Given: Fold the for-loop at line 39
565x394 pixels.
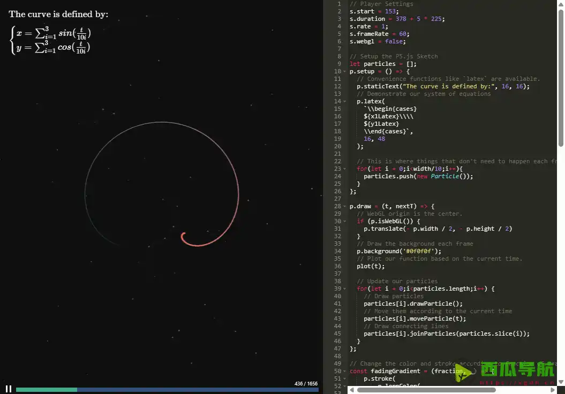Looking at the screenshot, I should coord(345,289).
